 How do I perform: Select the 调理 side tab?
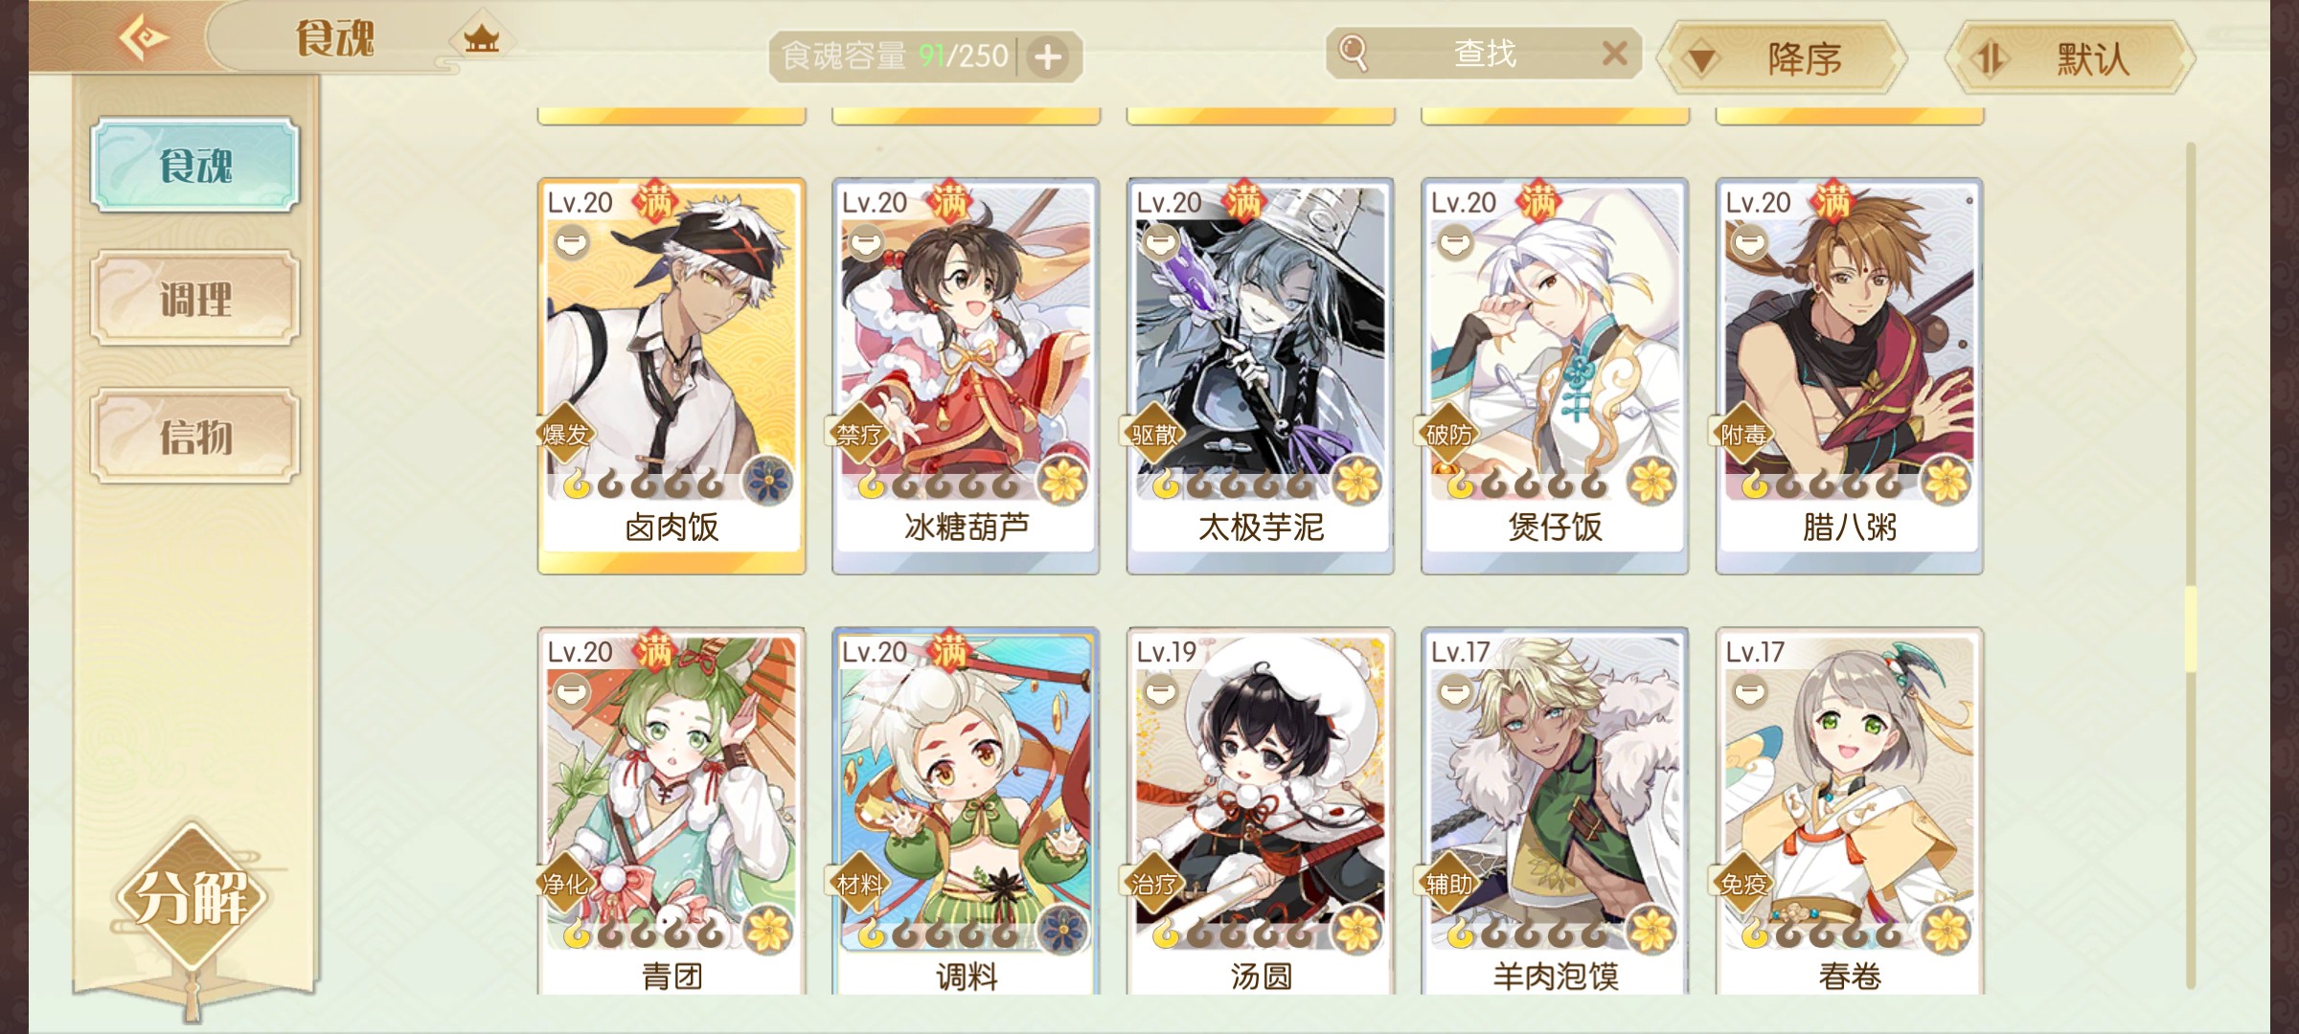pos(195,299)
